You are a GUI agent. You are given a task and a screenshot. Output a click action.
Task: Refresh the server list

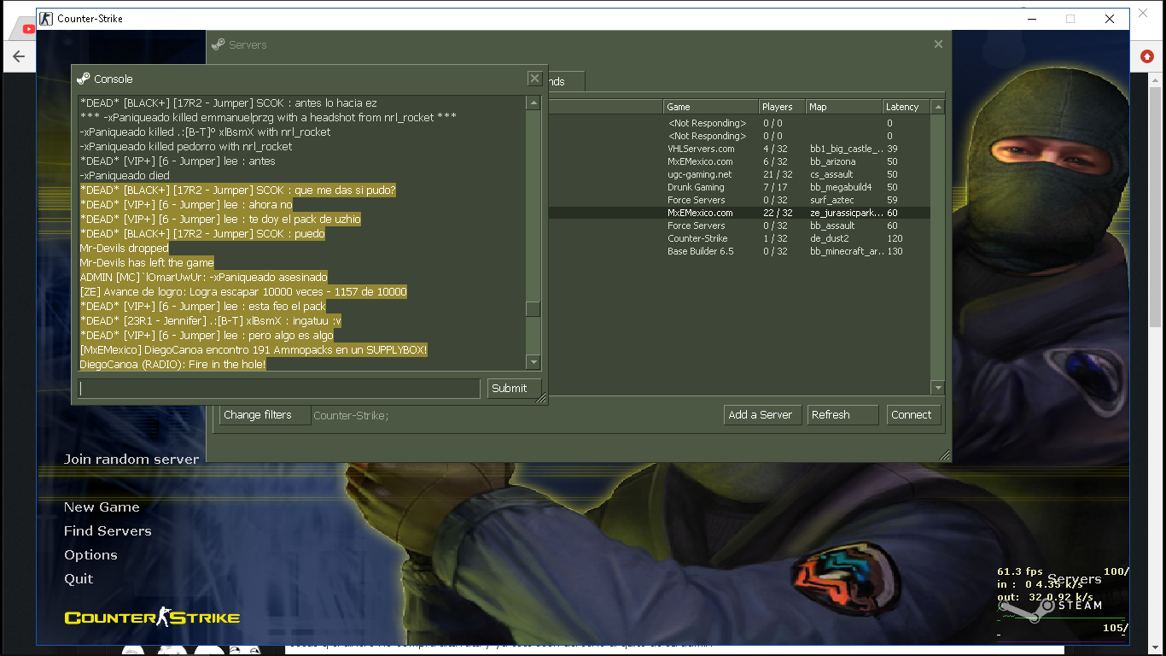[842, 415]
